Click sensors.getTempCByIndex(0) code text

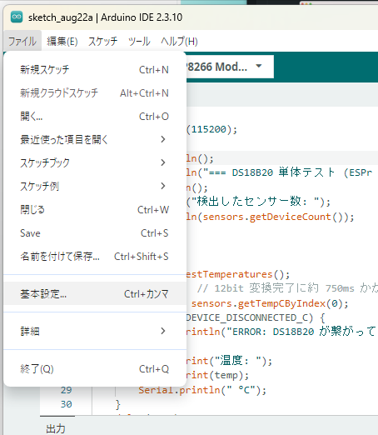[x=267, y=303]
